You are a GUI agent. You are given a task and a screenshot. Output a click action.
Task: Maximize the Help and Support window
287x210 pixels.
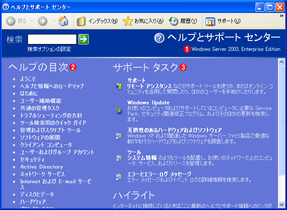[270, 7]
